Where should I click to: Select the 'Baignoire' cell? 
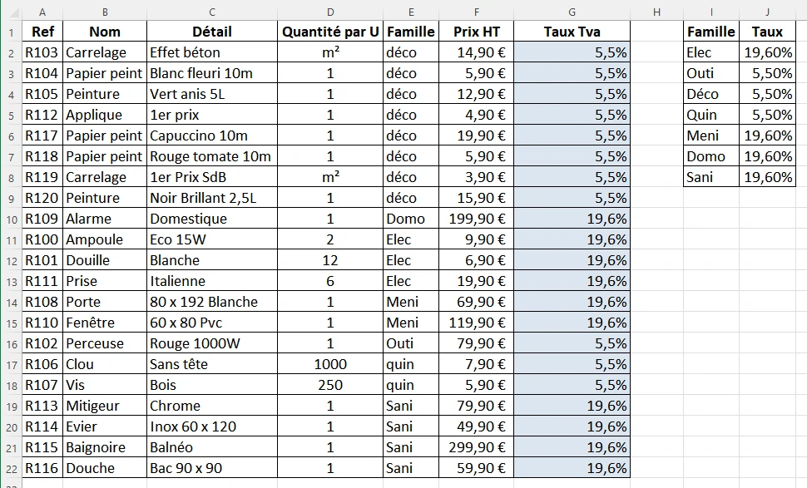(x=104, y=447)
